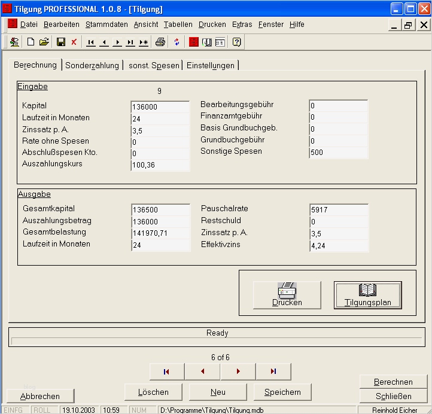Screen dimensions: 432x414
Task: Create a new record via blank page icon
Action: click(x=31, y=42)
